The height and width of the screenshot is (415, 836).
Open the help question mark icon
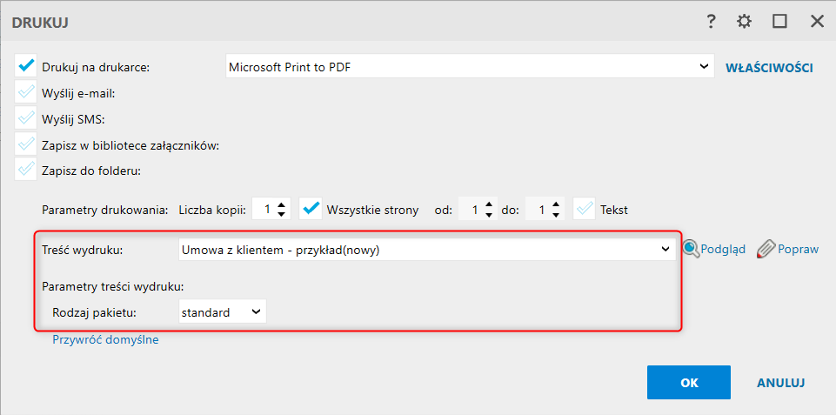tap(711, 22)
